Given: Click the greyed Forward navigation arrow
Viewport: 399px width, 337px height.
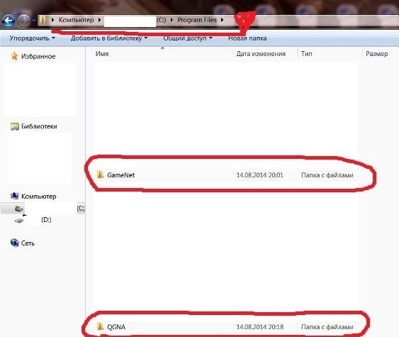Looking at the screenshot, I should pos(23,20).
